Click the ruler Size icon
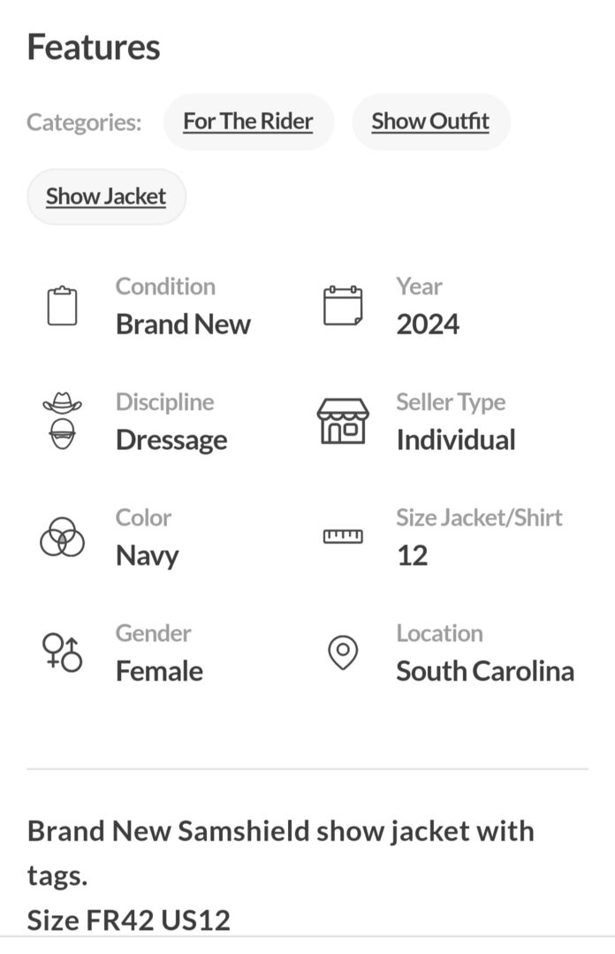Viewport: 615px width, 954px height. (x=342, y=536)
